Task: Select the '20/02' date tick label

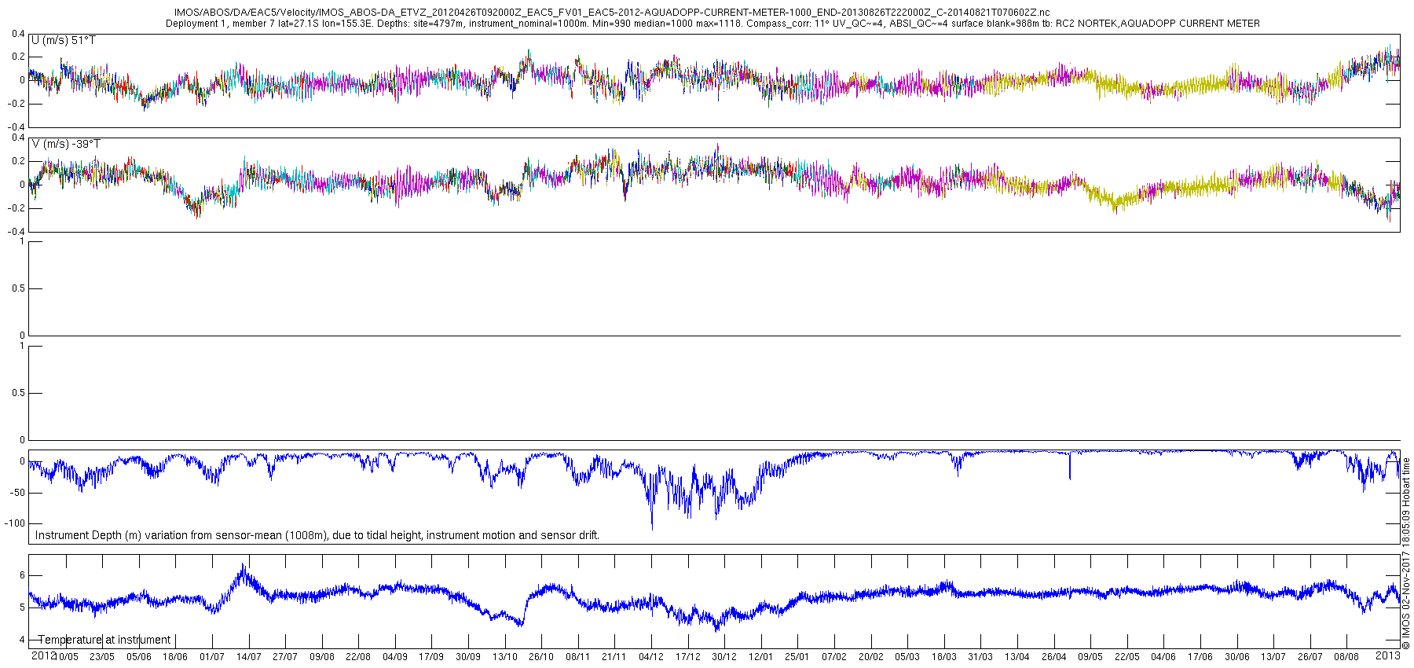Action: (x=871, y=657)
